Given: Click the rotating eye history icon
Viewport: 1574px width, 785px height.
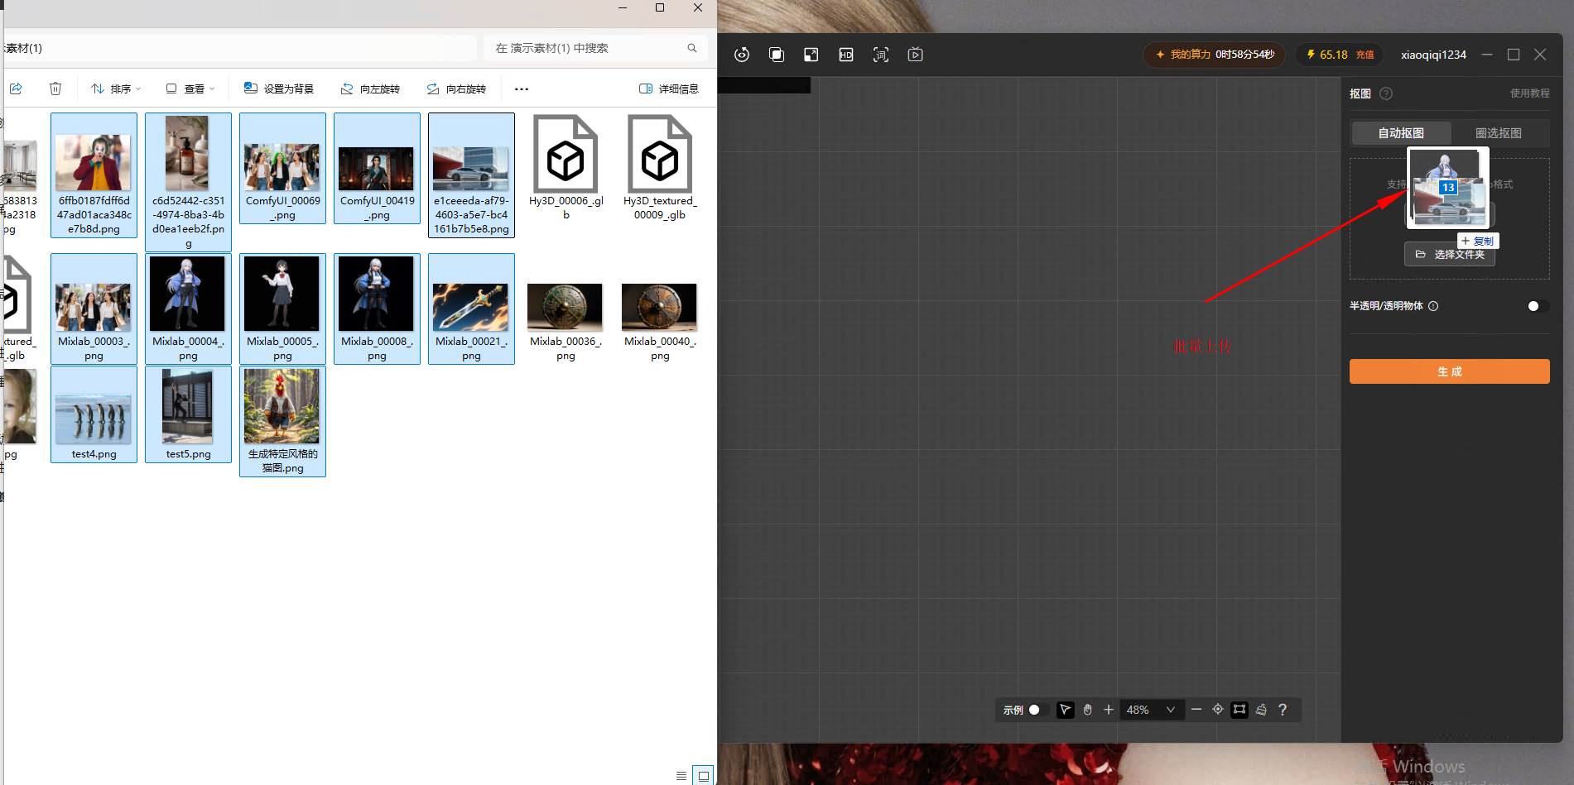Looking at the screenshot, I should (x=742, y=55).
